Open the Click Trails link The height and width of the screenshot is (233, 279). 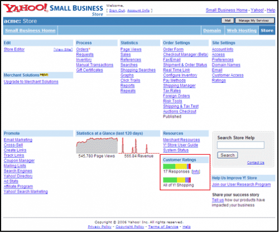click(130, 80)
